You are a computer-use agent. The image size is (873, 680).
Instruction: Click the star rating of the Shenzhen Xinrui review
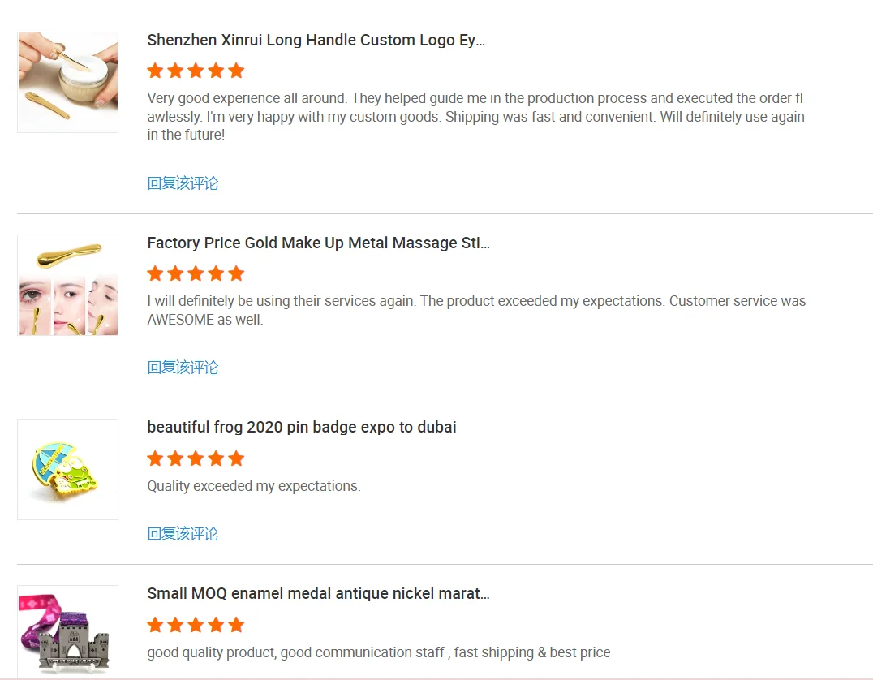pyautogui.click(x=196, y=71)
